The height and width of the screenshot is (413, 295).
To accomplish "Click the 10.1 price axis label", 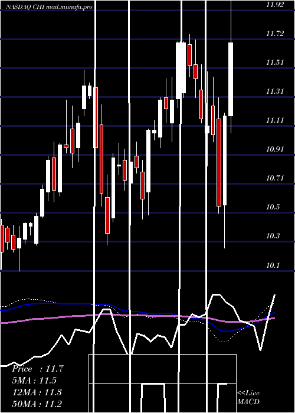I will [x=273, y=265].
